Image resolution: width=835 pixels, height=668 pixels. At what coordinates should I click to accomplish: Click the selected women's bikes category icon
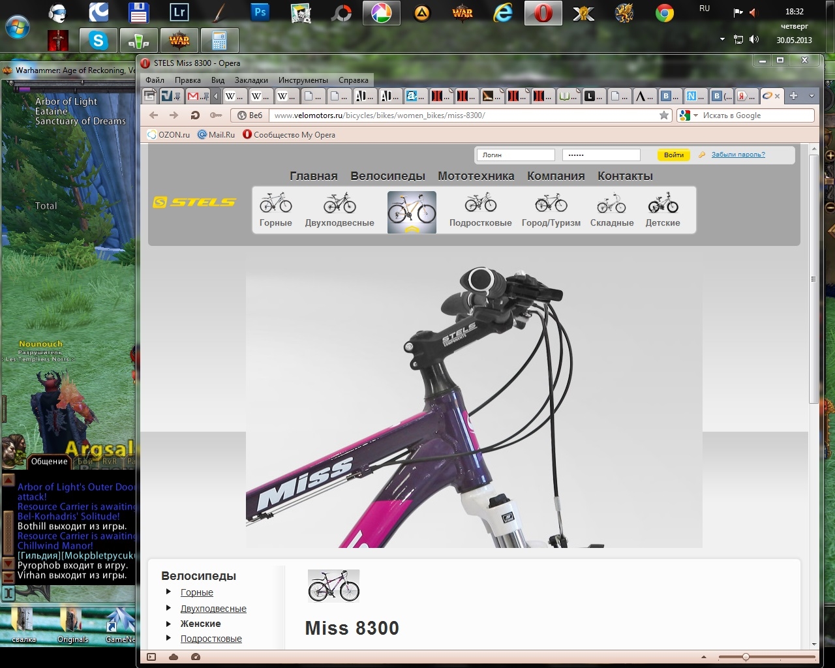(412, 212)
